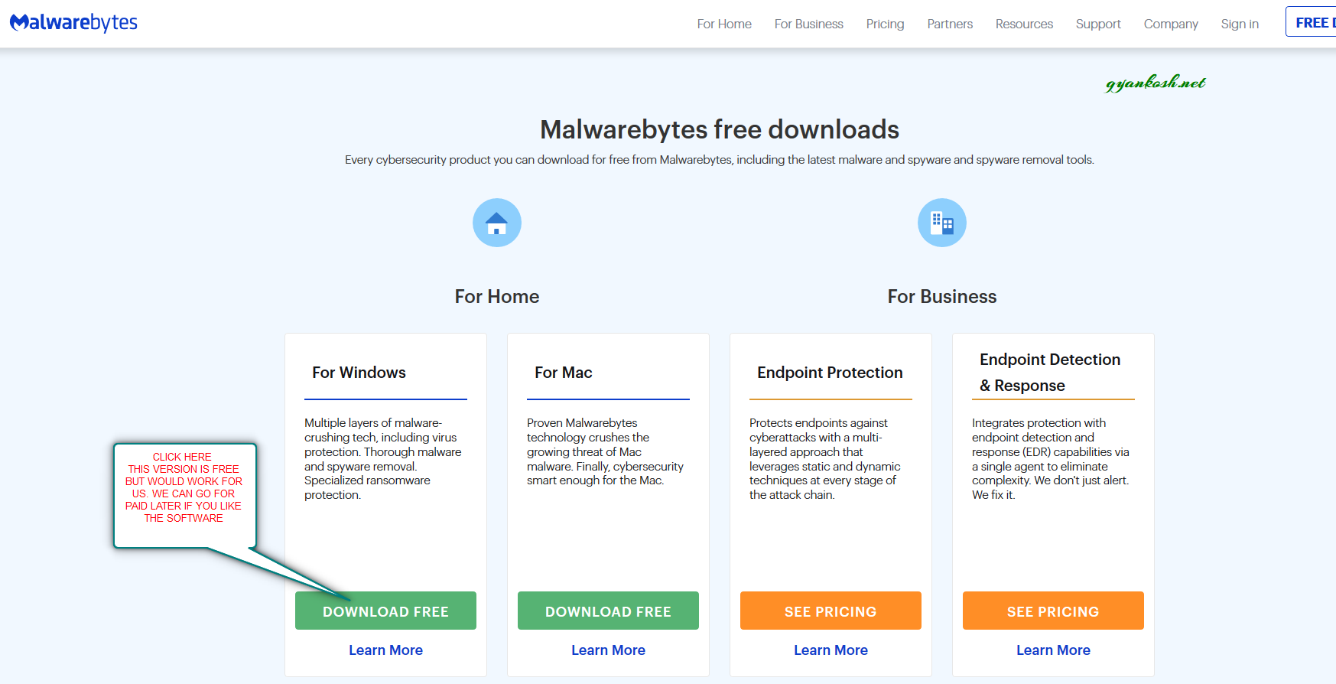Click the 'Endpoint Protection' card title
This screenshot has height=684, width=1336.
[x=830, y=373]
